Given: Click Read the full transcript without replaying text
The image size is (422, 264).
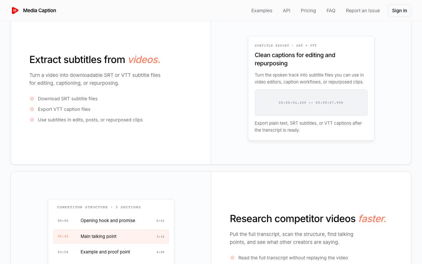Looking at the screenshot, I should [x=293, y=258].
